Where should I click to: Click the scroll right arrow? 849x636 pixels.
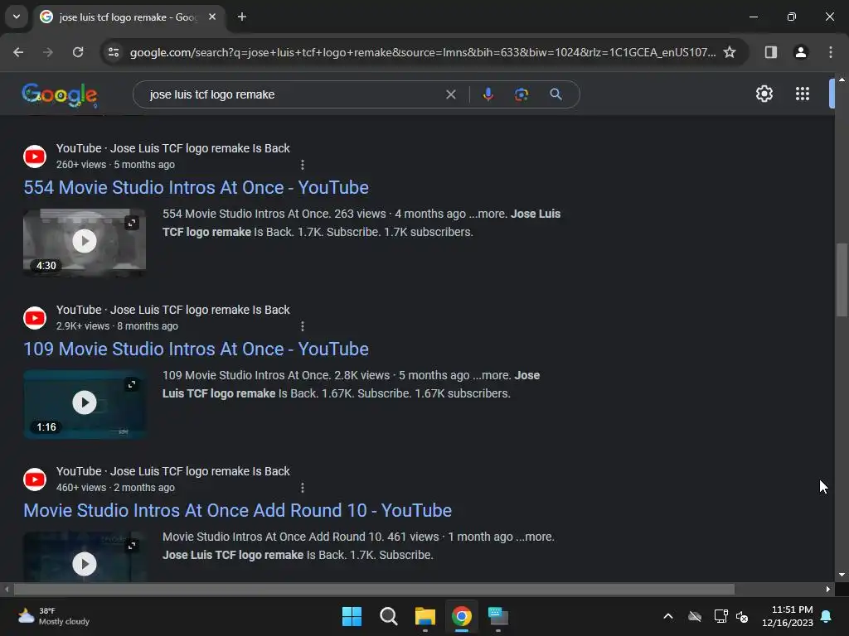(828, 590)
